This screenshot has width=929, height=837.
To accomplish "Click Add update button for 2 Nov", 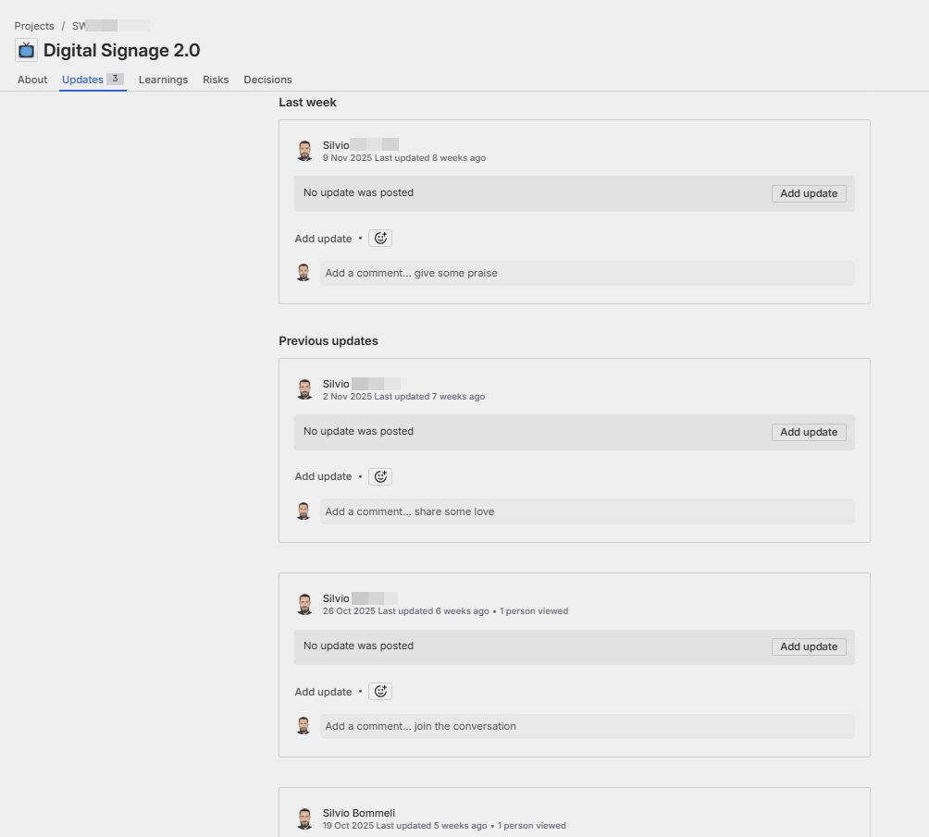I will tap(809, 433).
